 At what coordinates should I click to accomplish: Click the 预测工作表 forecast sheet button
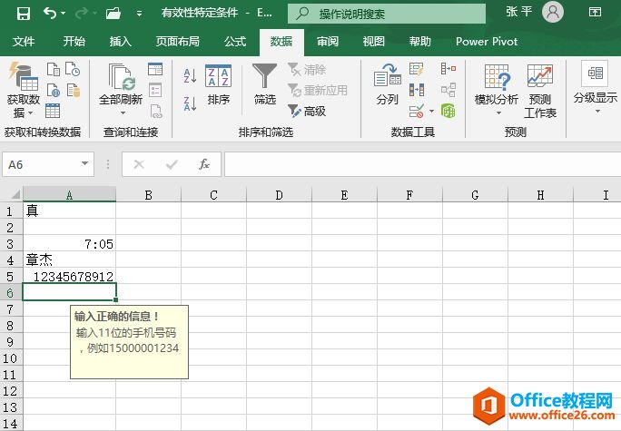pyautogui.click(x=540, y=91)
